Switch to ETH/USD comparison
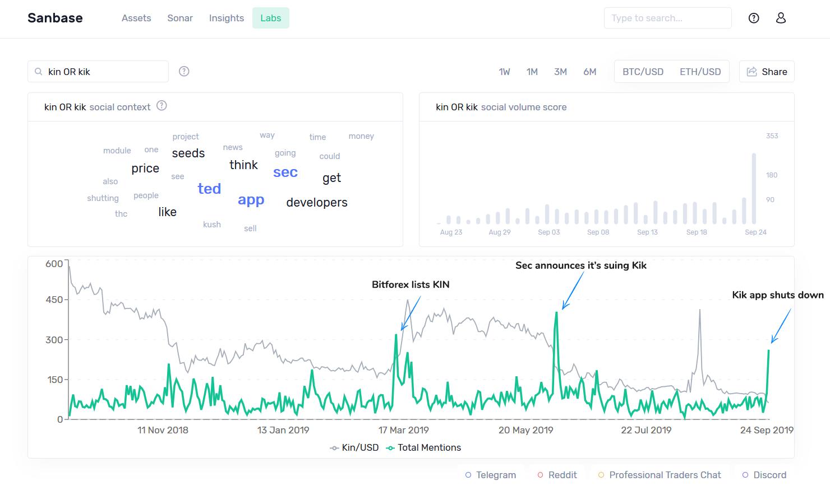The height and width of the screenshot is (500, 830). (700, 72)
